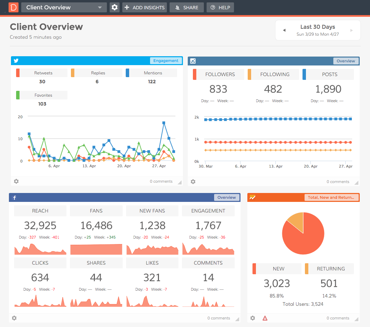Go to the previous 30-day period
370x327 pixels.
pos(284,30)
